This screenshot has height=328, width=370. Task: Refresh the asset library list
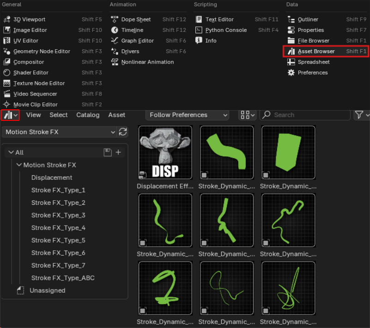pyautogui.click(x=123, y=132)
